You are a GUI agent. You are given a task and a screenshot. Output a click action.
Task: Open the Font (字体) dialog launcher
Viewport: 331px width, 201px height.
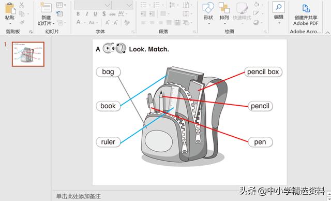[133, 32]
